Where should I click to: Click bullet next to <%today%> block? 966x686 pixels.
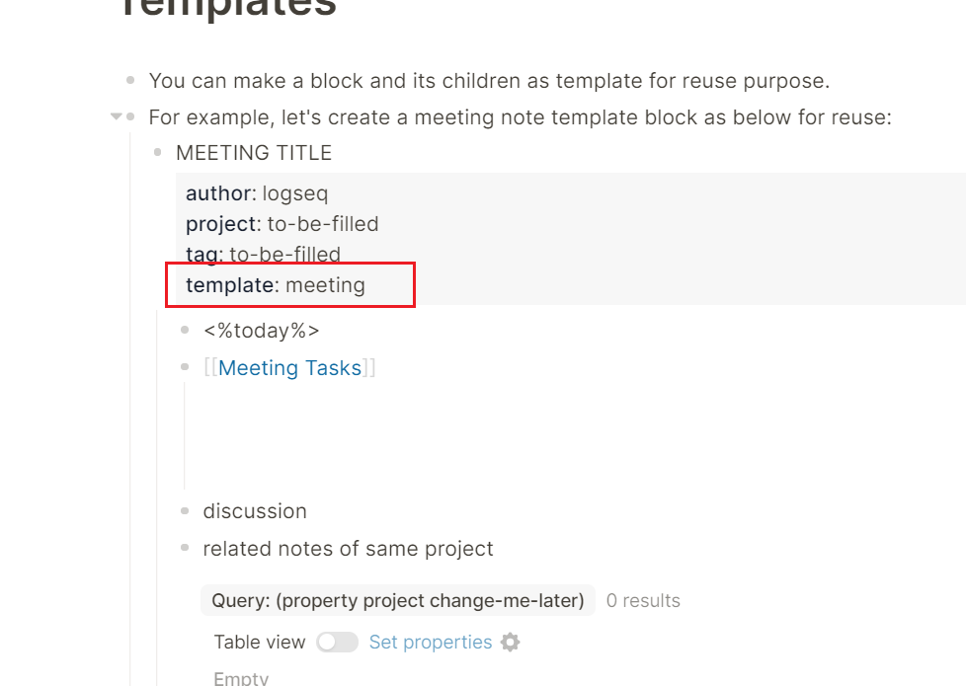click(x=185, y=330)
